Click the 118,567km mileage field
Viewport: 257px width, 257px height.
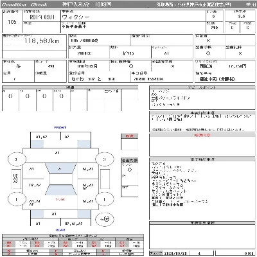pyautogui.click(x=42, y=40)
